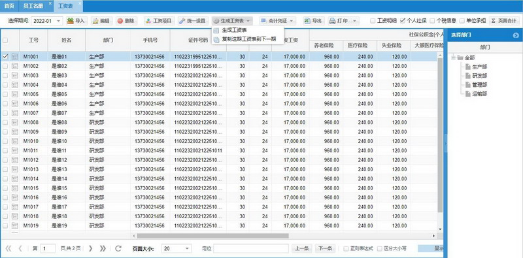The image size is (523, 258).
Task: Open 统一设置 unified settings
Action: [193, 21]
